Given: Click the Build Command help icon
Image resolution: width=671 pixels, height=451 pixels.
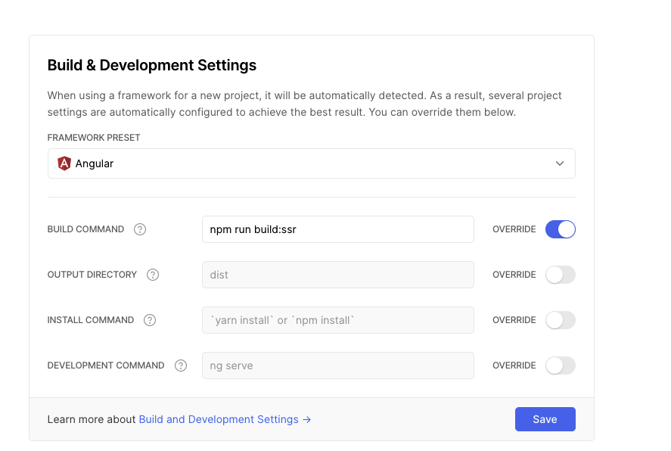Looking at the screenshot, I should (140, 229).
